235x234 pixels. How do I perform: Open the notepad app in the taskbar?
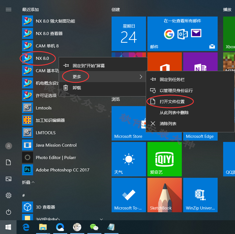point(111,227)
